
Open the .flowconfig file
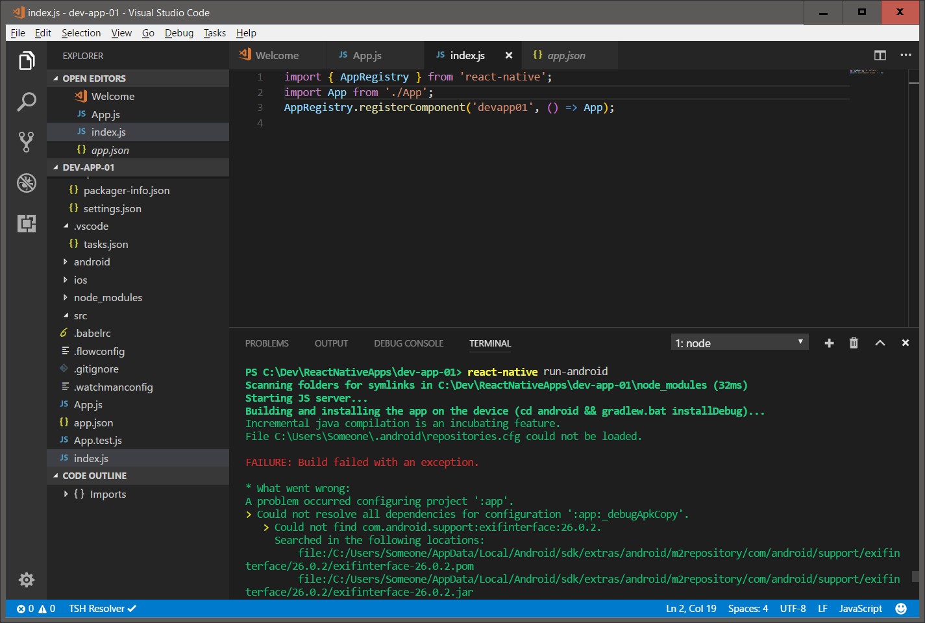pos(138,352)
